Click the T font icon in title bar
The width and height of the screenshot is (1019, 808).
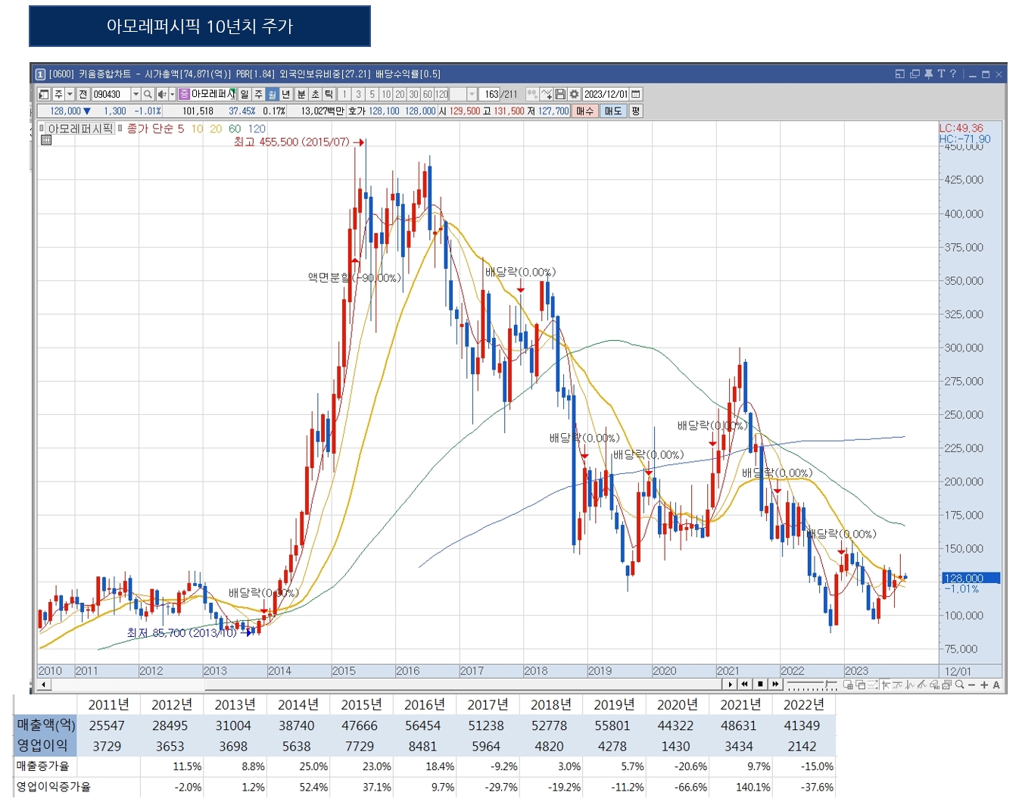pos(941,74)
